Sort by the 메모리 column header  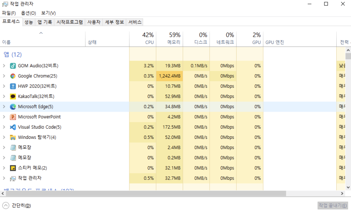click(x=169, y=39)
